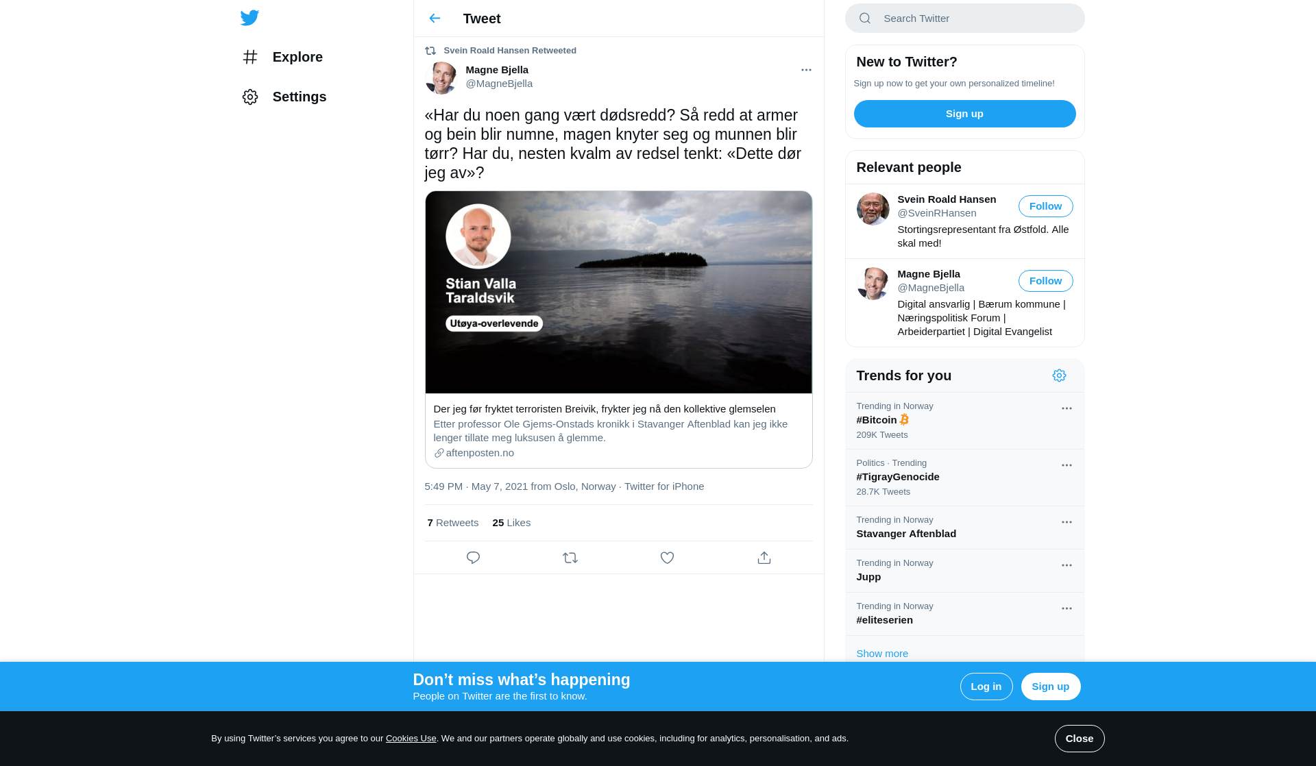
Task: Open the #TigrayGenocide trend
Action: pyautogui.click(x=964, y=478)
